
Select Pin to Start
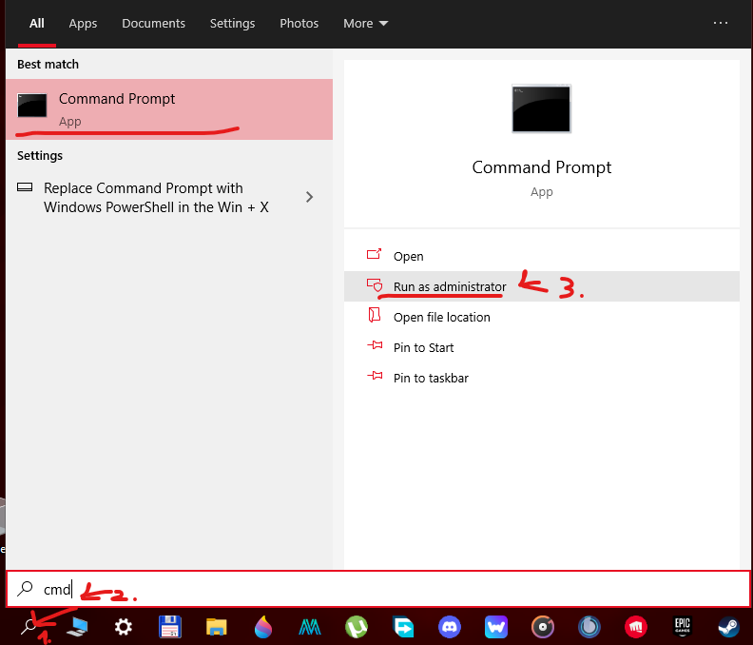542,347
